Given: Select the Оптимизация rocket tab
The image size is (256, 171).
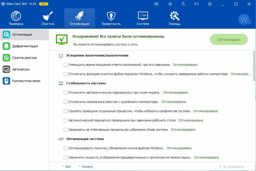Looking at the screenshot, I should pyautogui.click(x=80, y=18).
